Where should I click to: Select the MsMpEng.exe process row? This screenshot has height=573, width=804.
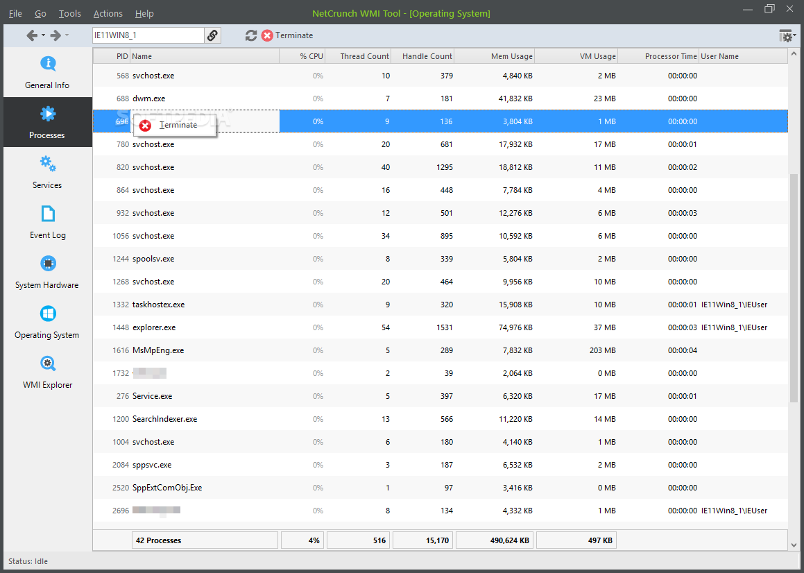coord(440,350)
